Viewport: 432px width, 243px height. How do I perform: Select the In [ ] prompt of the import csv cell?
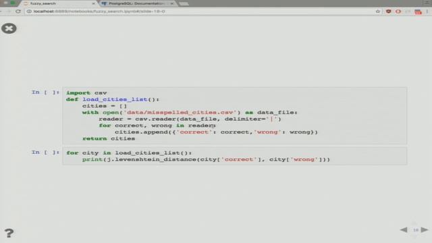[45, 92]
